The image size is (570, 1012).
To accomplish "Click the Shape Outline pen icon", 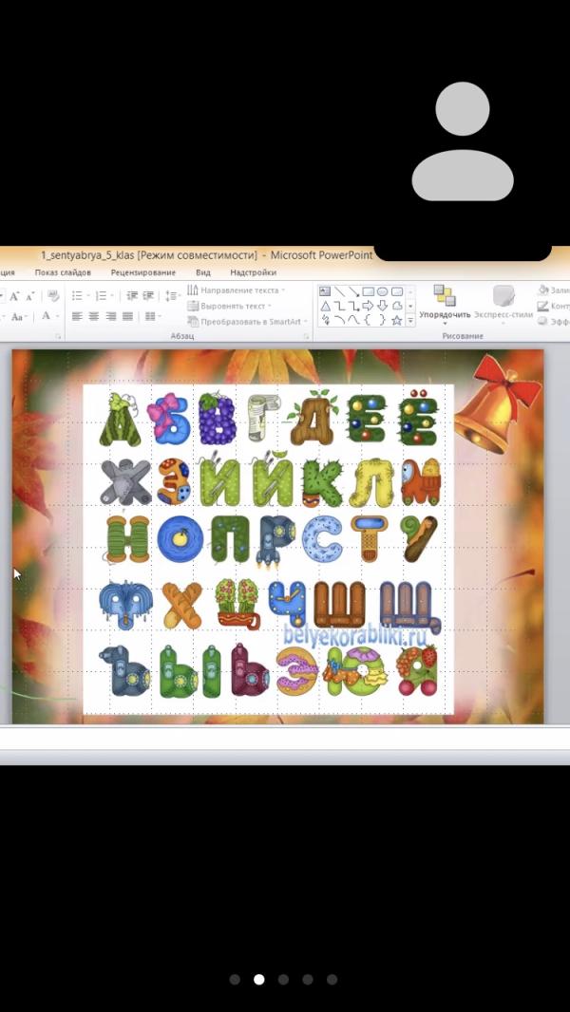I will [x=542, y=306].
